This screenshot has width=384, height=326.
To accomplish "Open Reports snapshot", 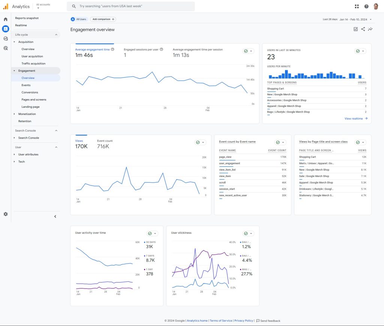I will point(27,18).
